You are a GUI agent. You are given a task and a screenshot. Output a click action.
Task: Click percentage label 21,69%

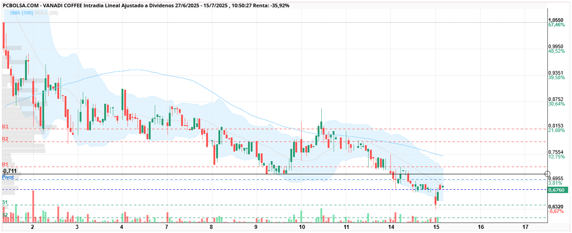(557, 131)
